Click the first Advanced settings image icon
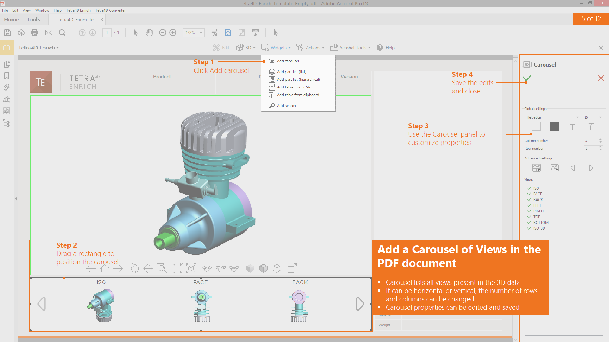The image size is (609, 342). [x=536, y=168]
